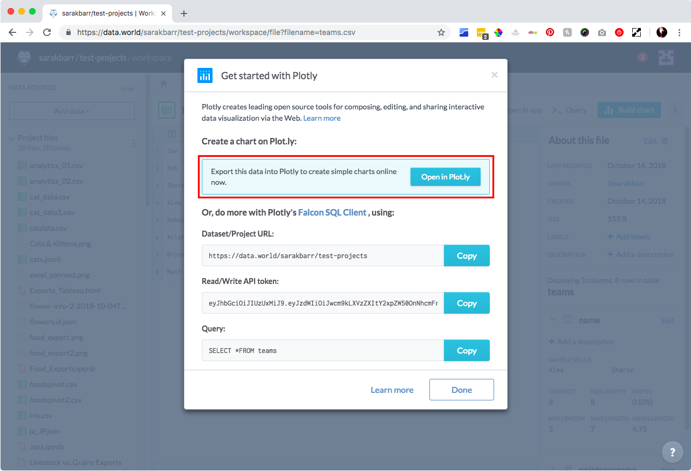Click the eBay extension icon
The image size is (691, 471).
532,32
